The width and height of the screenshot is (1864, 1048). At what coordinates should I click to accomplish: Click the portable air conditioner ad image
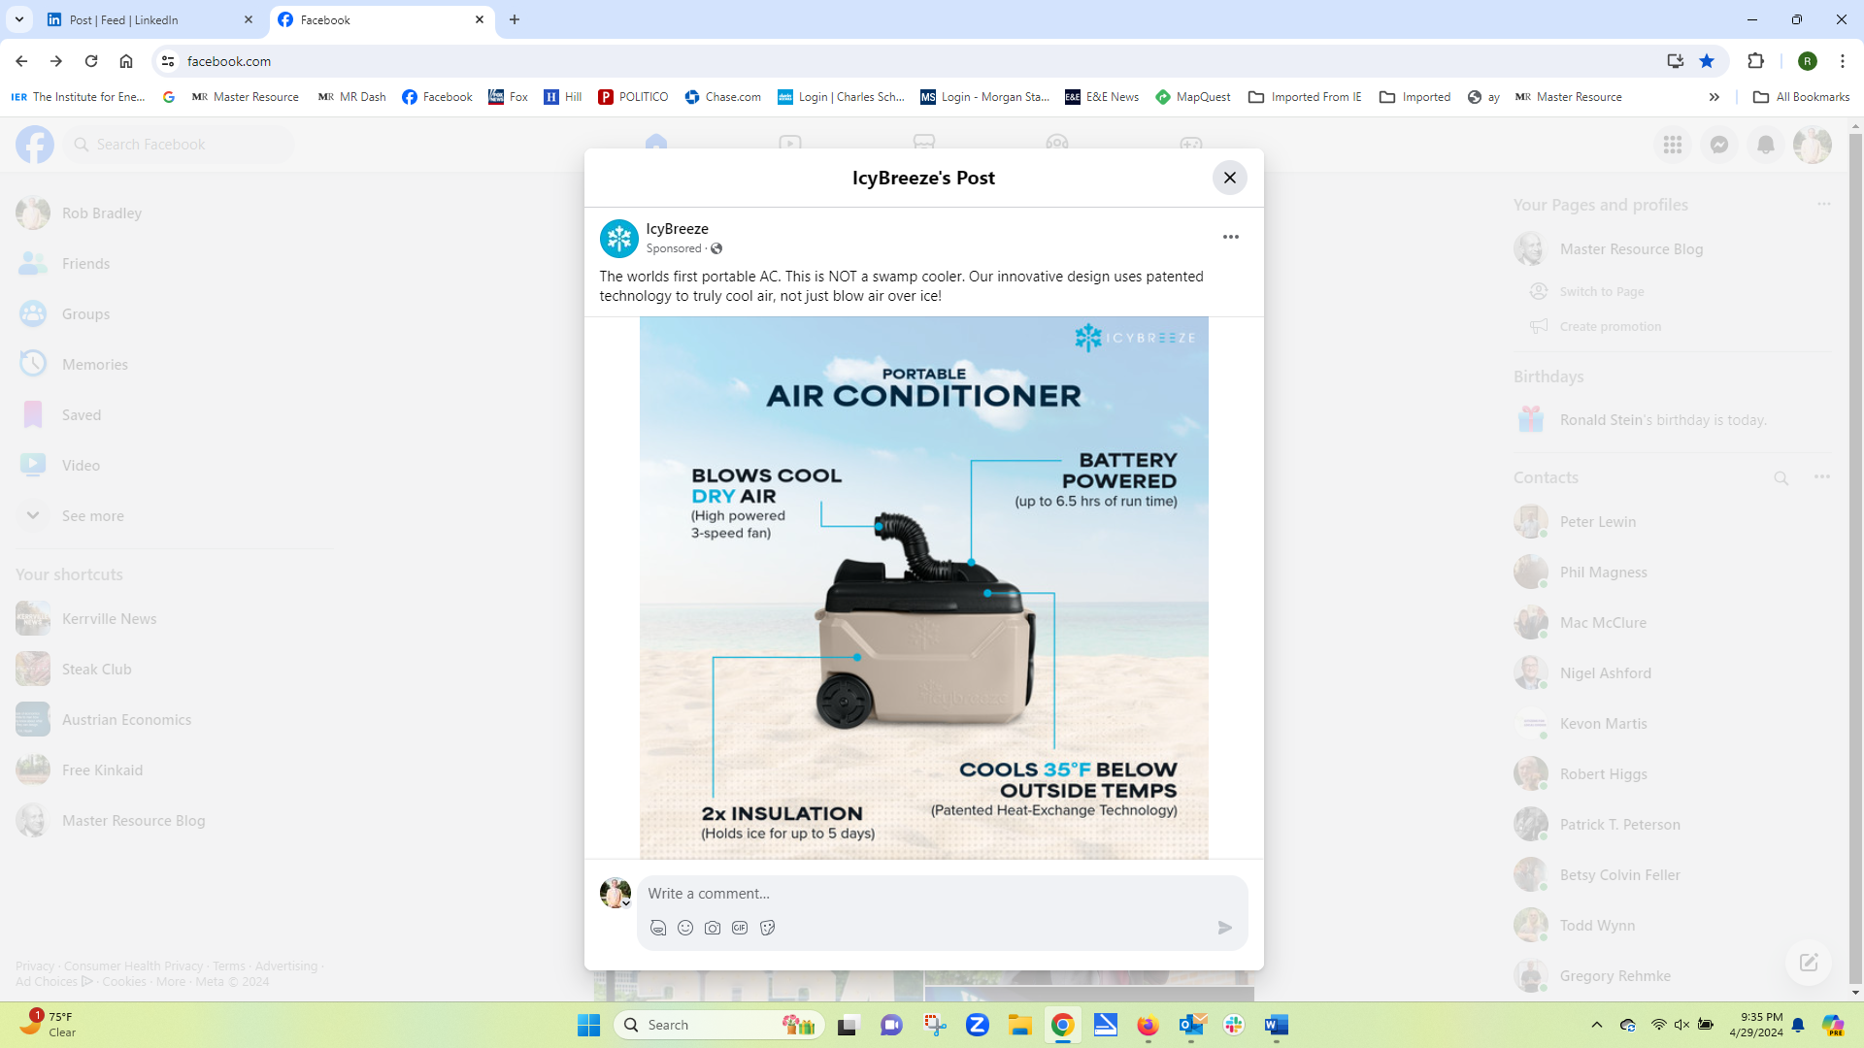923,587
